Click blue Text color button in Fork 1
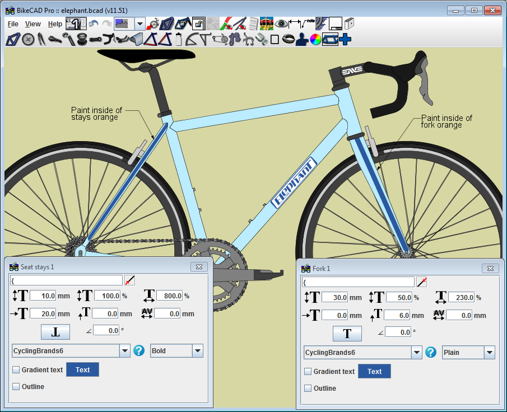This screenshot has width=507, height=412. click(374, 371)
